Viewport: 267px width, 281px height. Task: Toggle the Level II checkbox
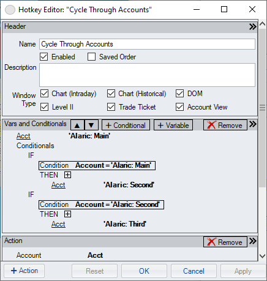pyautogui.click(x=44, y=107)
